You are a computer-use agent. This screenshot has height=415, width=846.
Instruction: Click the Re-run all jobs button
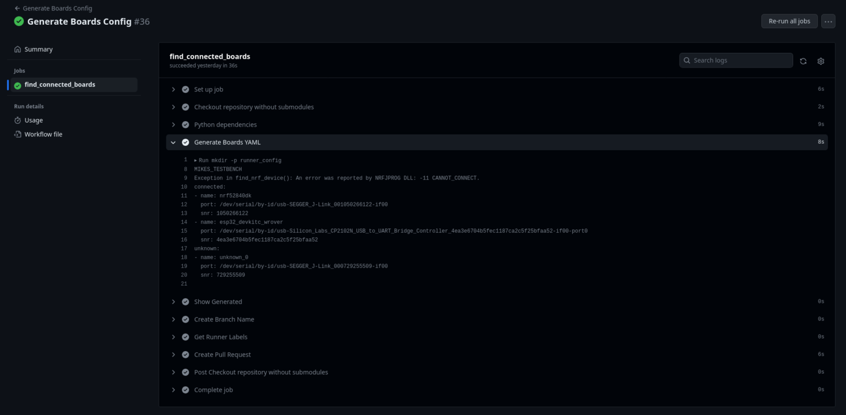789,21
